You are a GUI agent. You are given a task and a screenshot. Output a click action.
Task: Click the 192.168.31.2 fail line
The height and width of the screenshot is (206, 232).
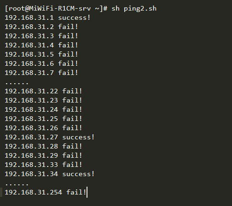[x=41, y=27]
